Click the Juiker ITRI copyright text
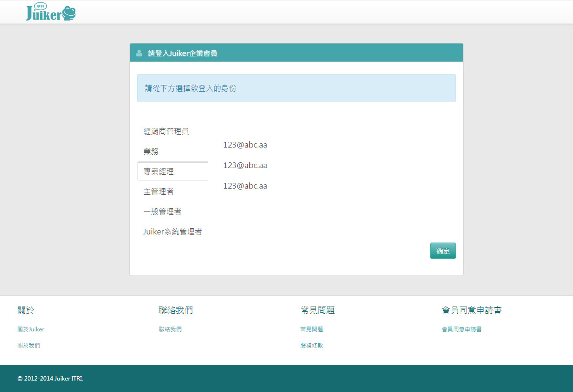The image size is (573, 392). 49,378
